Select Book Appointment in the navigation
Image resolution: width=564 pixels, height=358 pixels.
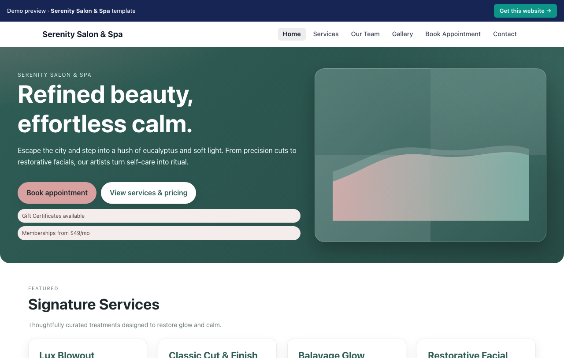(453, 34)
